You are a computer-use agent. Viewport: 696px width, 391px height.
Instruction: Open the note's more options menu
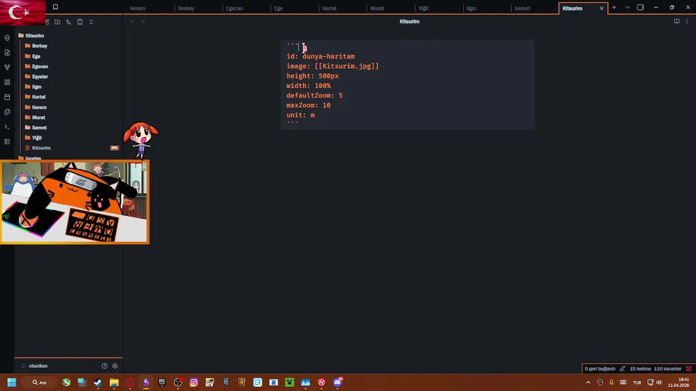[x=688, y=21]
